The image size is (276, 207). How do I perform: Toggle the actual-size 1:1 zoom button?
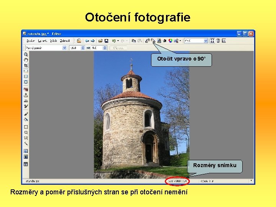pos(224,41)
